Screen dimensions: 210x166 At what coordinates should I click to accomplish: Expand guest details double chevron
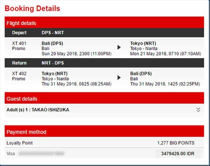198,110
